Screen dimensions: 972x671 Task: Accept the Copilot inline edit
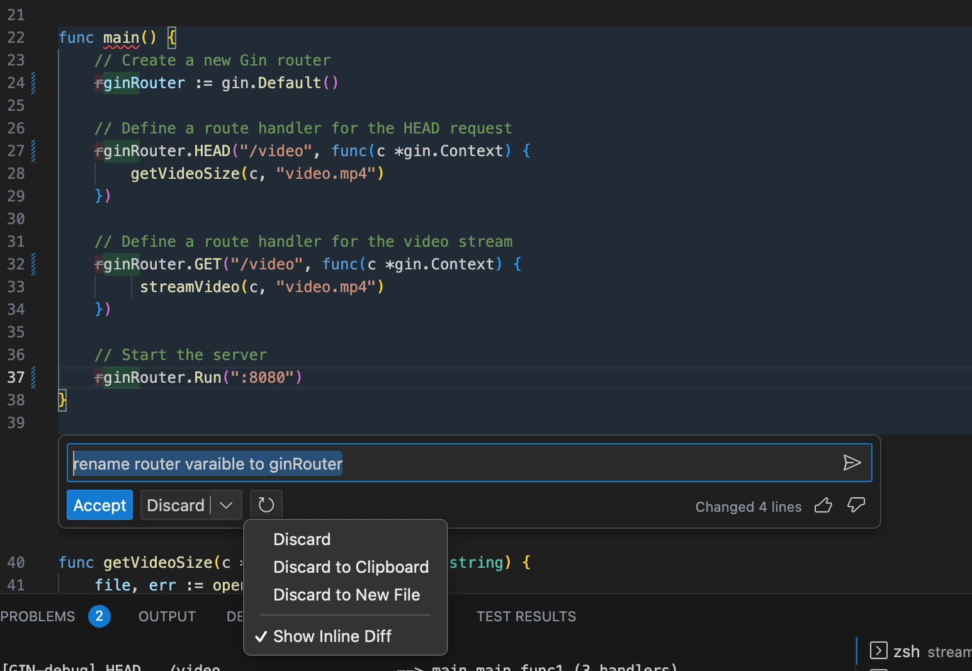99,505
